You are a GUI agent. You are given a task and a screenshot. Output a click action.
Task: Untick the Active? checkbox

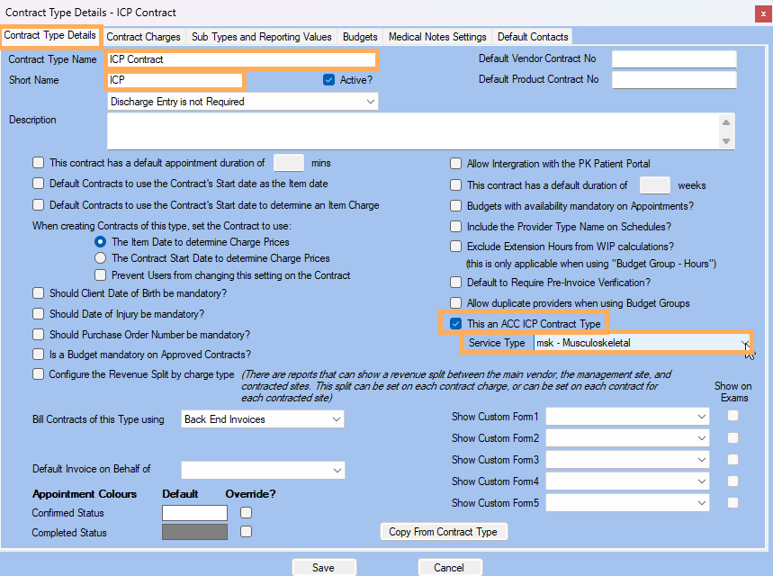click(328, 80)
